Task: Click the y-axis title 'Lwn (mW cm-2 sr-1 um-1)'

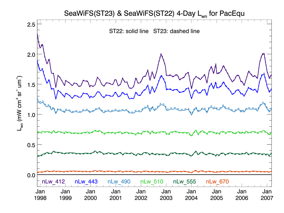Action: [19, 104]
